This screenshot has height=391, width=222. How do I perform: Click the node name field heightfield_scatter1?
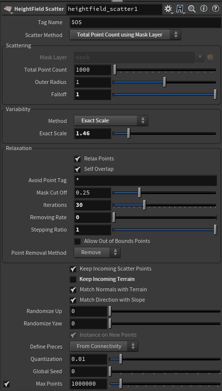click(x=114, y=9)
